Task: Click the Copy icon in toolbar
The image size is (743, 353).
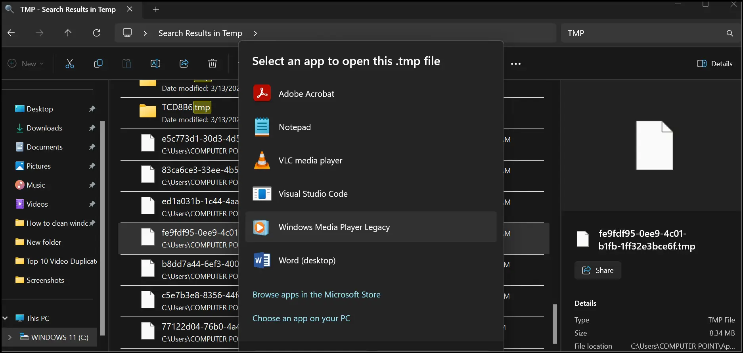Action: point(98,63)
